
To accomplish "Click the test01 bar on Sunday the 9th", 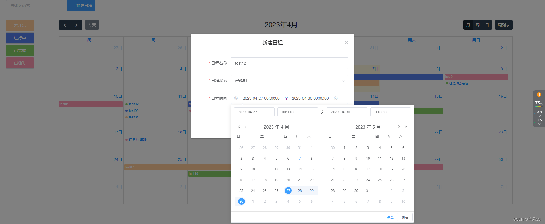I will click(476, 77).
